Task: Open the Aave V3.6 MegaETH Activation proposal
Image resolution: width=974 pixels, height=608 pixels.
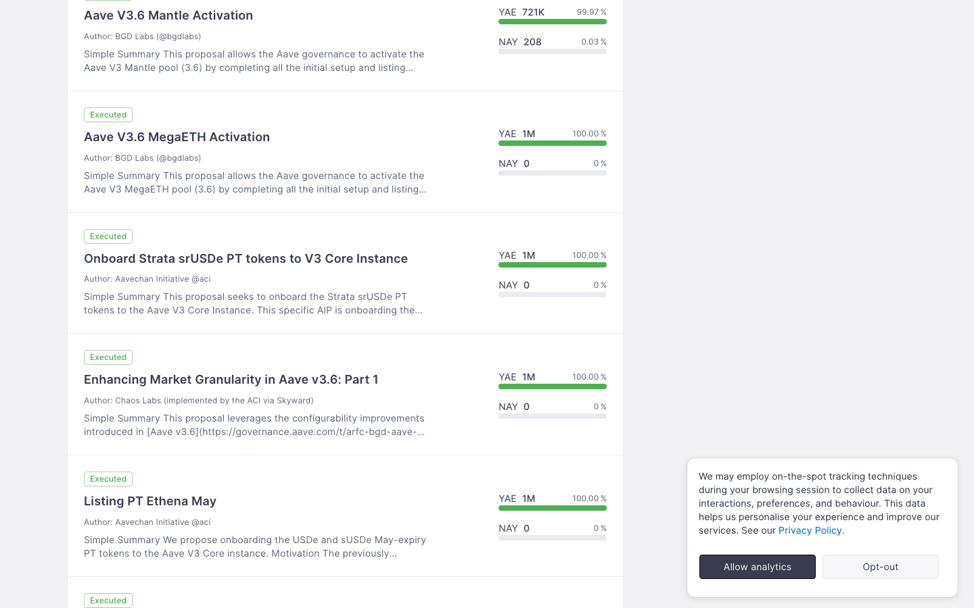Action: (x=177, y=136)
